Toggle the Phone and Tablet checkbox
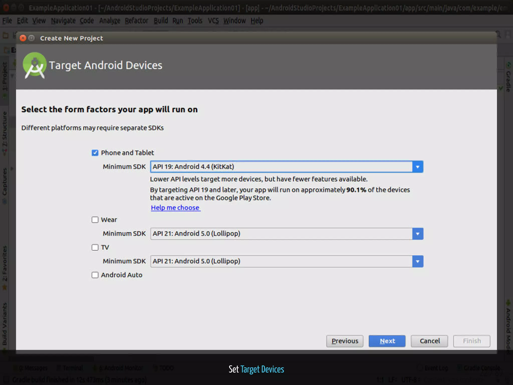Viewport: 513px width, 385px height. pos(95,153)
